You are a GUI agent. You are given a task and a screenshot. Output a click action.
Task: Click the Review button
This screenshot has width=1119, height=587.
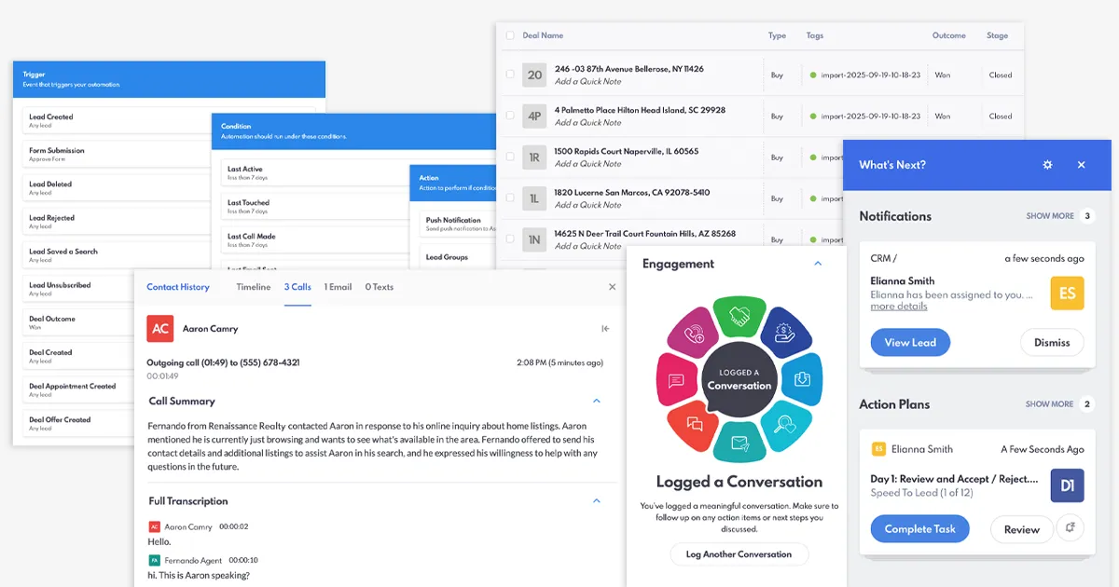[x=1021, y=529]
